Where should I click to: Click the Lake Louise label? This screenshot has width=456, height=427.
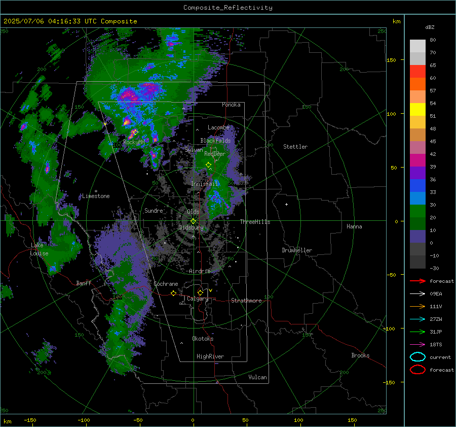[x=39, y=249]
